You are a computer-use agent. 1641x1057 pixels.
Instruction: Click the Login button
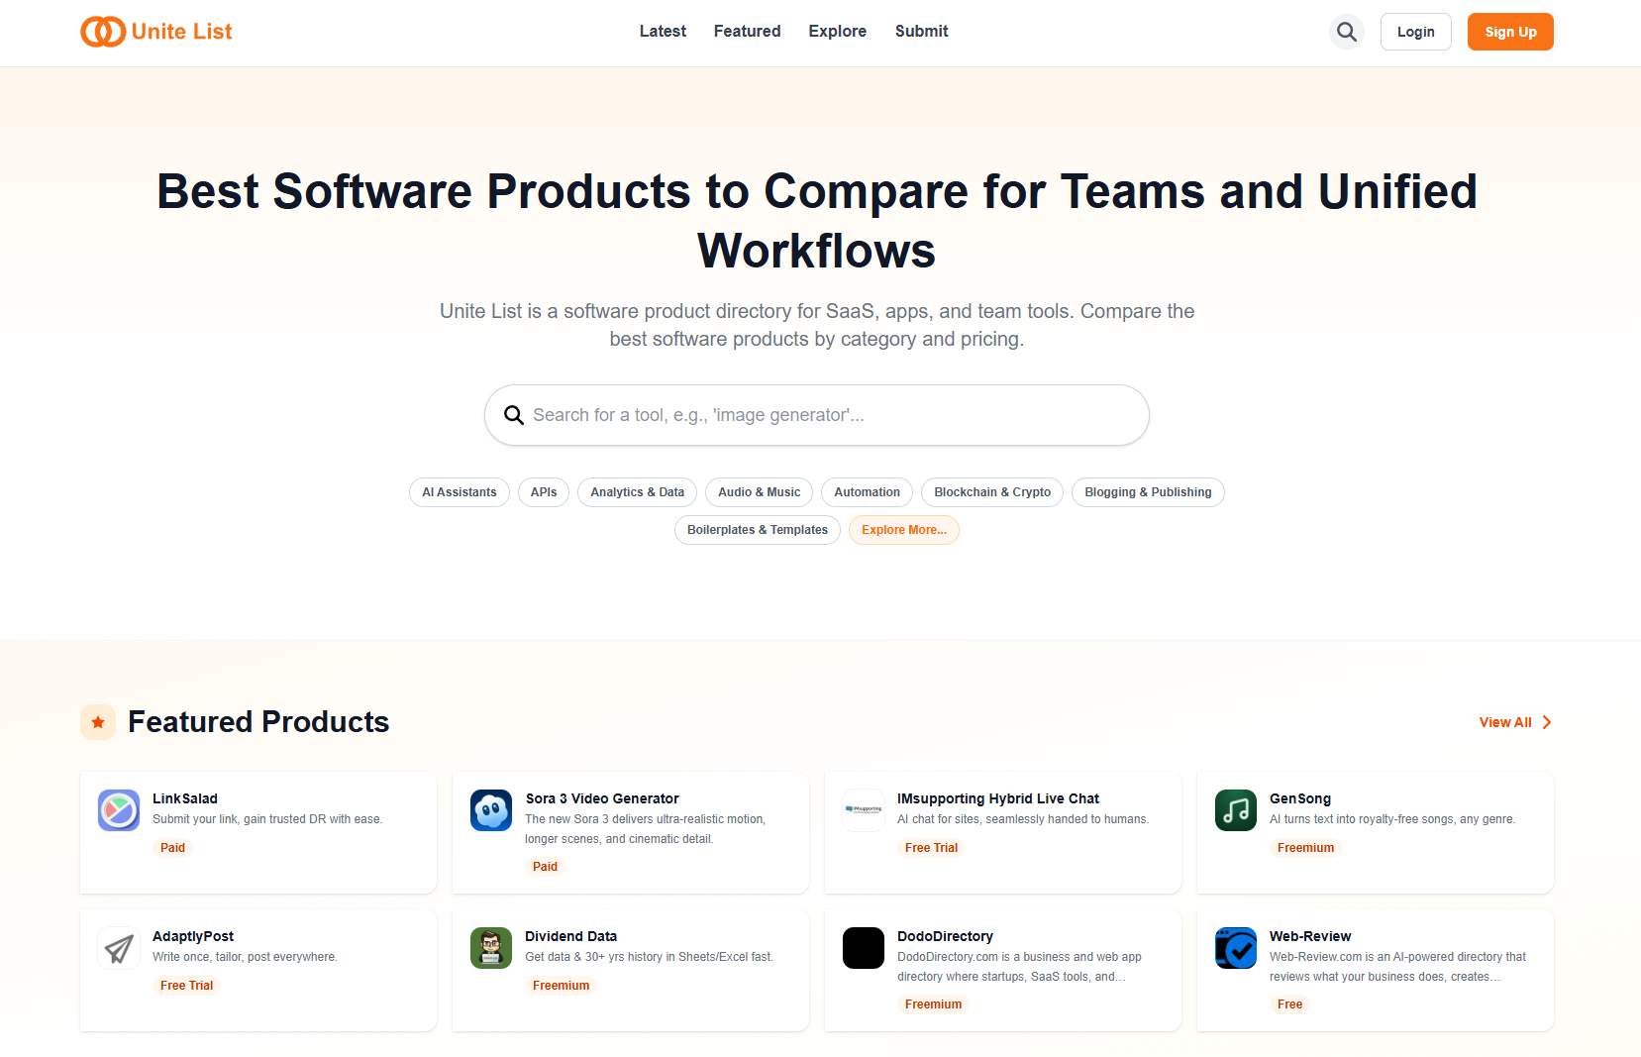coord(1415,31)
